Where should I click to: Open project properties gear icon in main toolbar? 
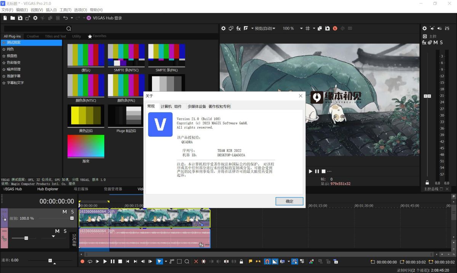35,18
